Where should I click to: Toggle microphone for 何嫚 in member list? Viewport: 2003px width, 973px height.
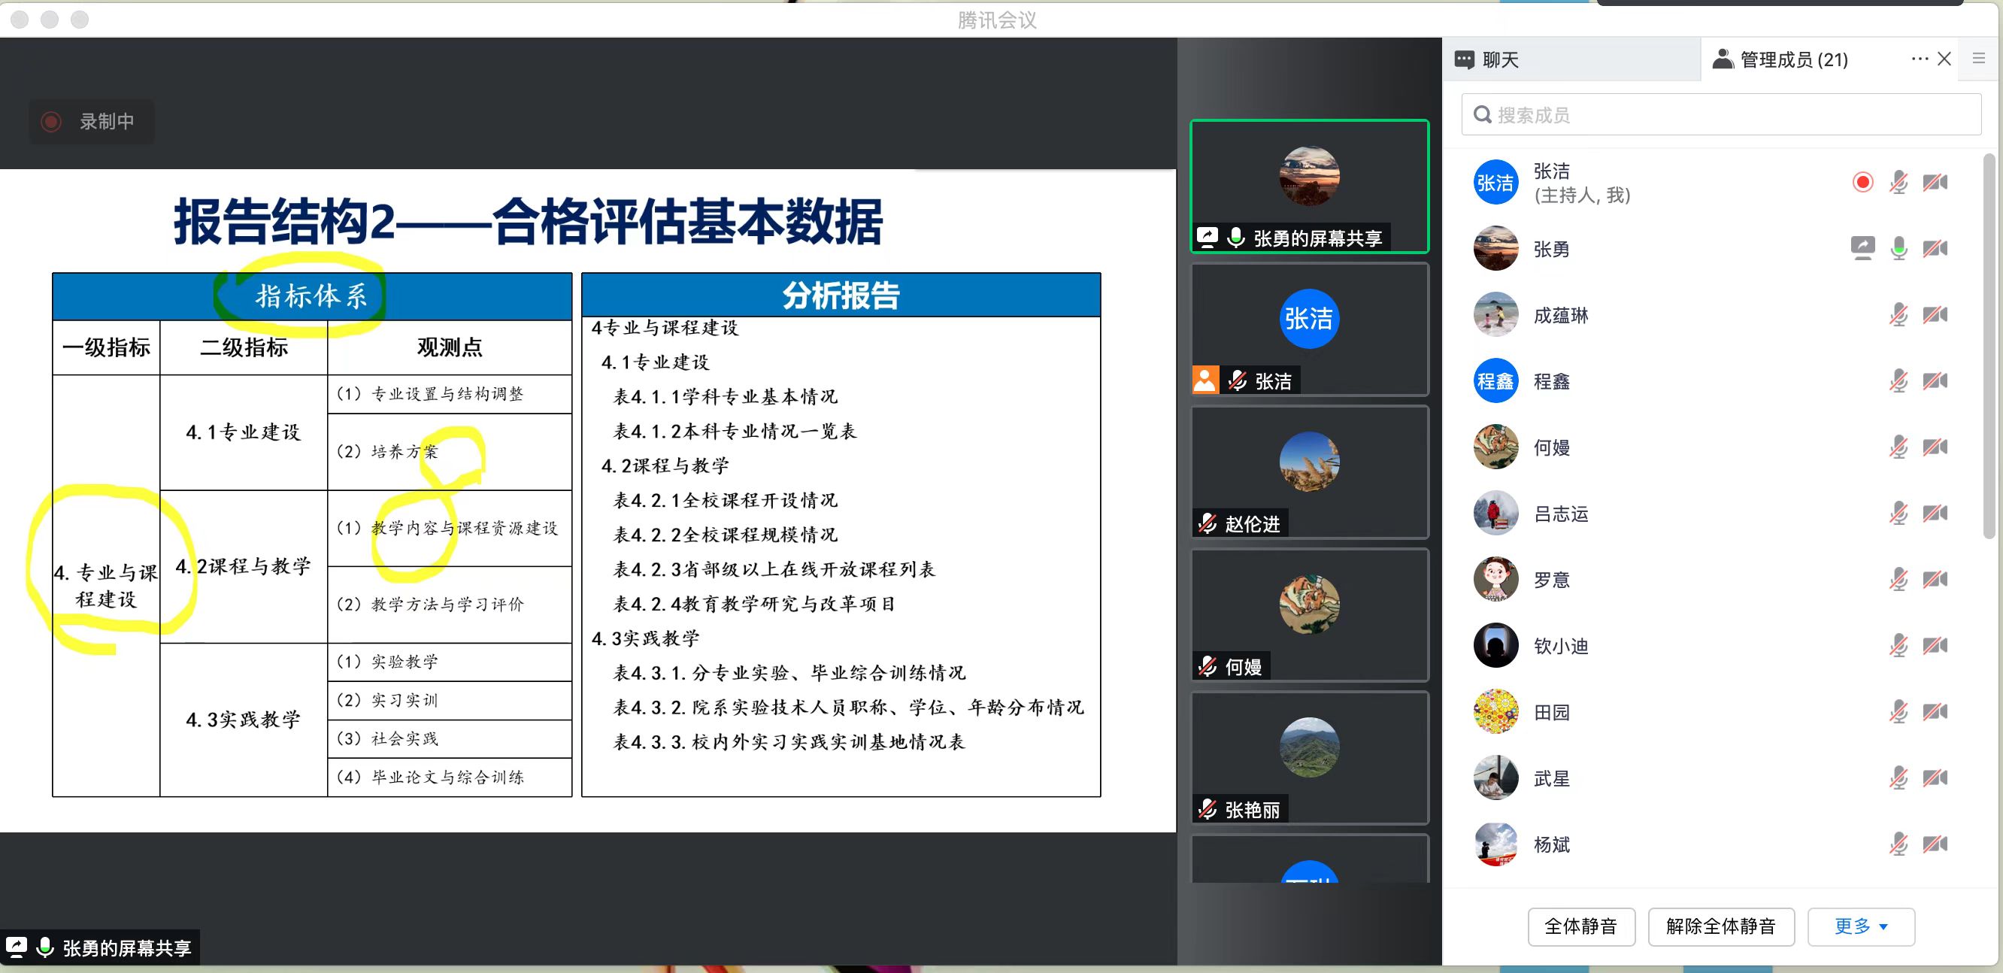[x=1898, y=447]
